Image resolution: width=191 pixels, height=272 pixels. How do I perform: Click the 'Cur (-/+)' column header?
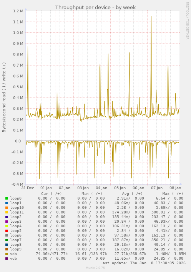tap(51, 193)
